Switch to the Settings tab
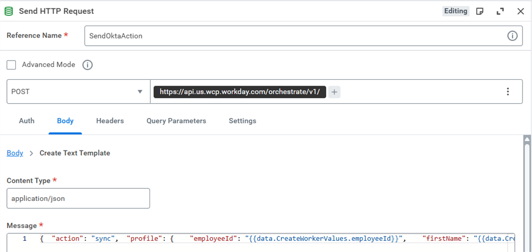The width and height of the screenshot is (532, 252). (x=242, y=121)
